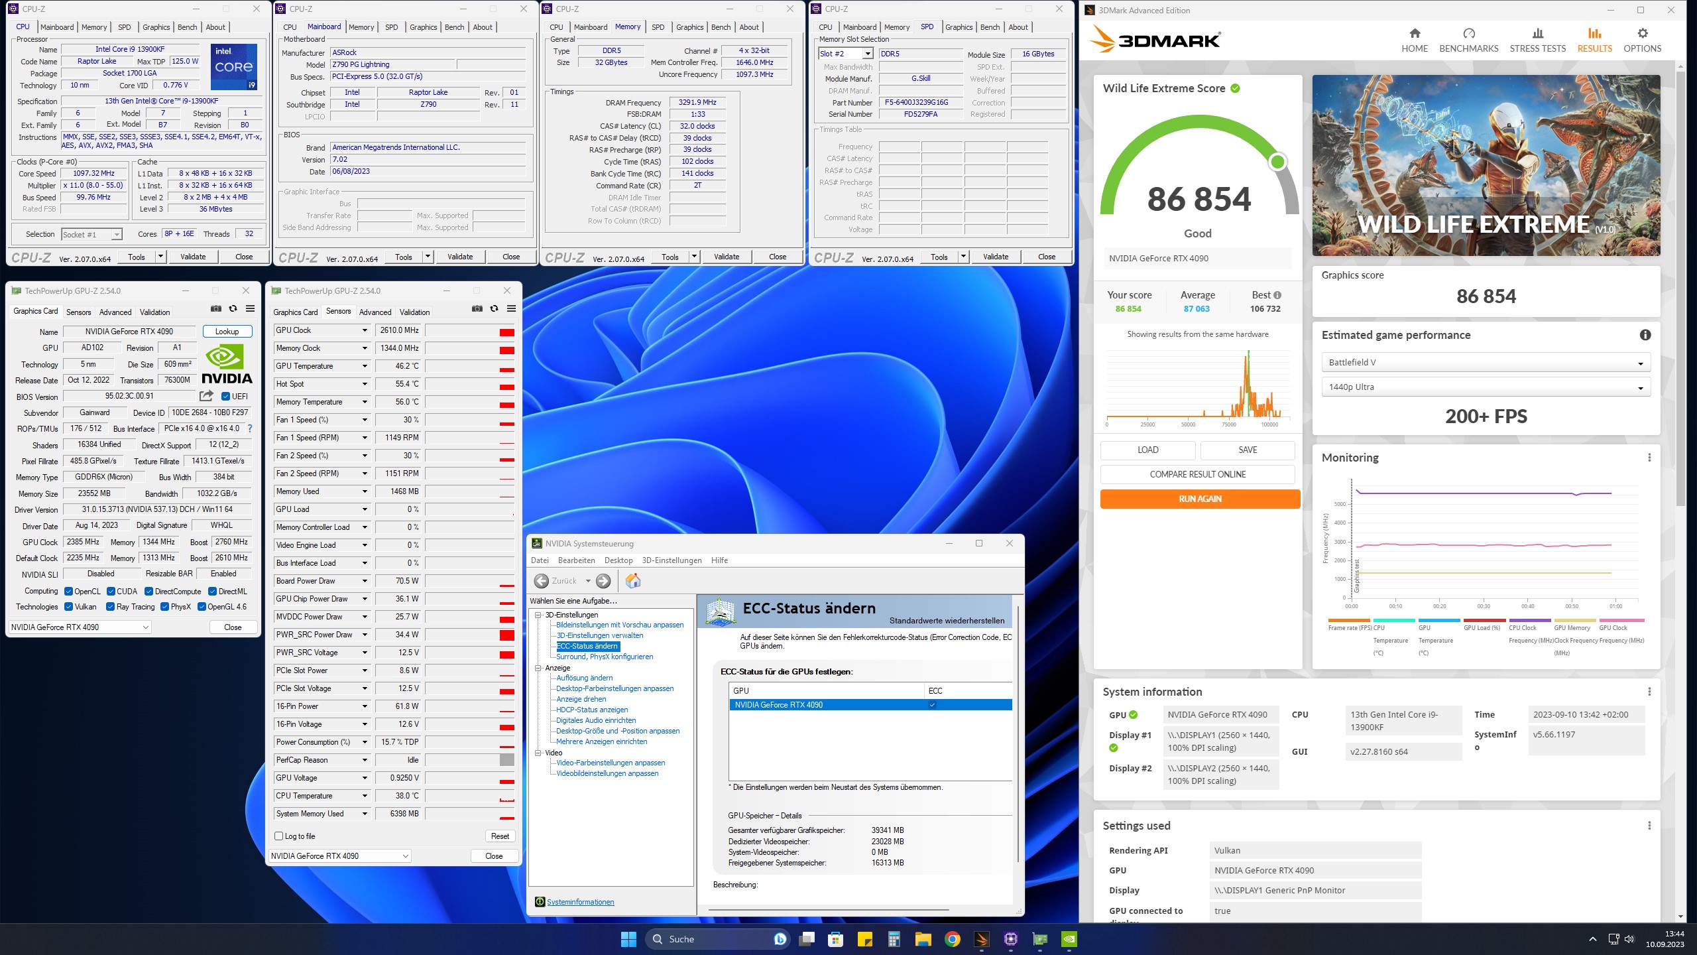Open 3DMark OPTIONS gear
Image resolution: width=1697 pixels, height=955 pixels.
point(1642,33)
